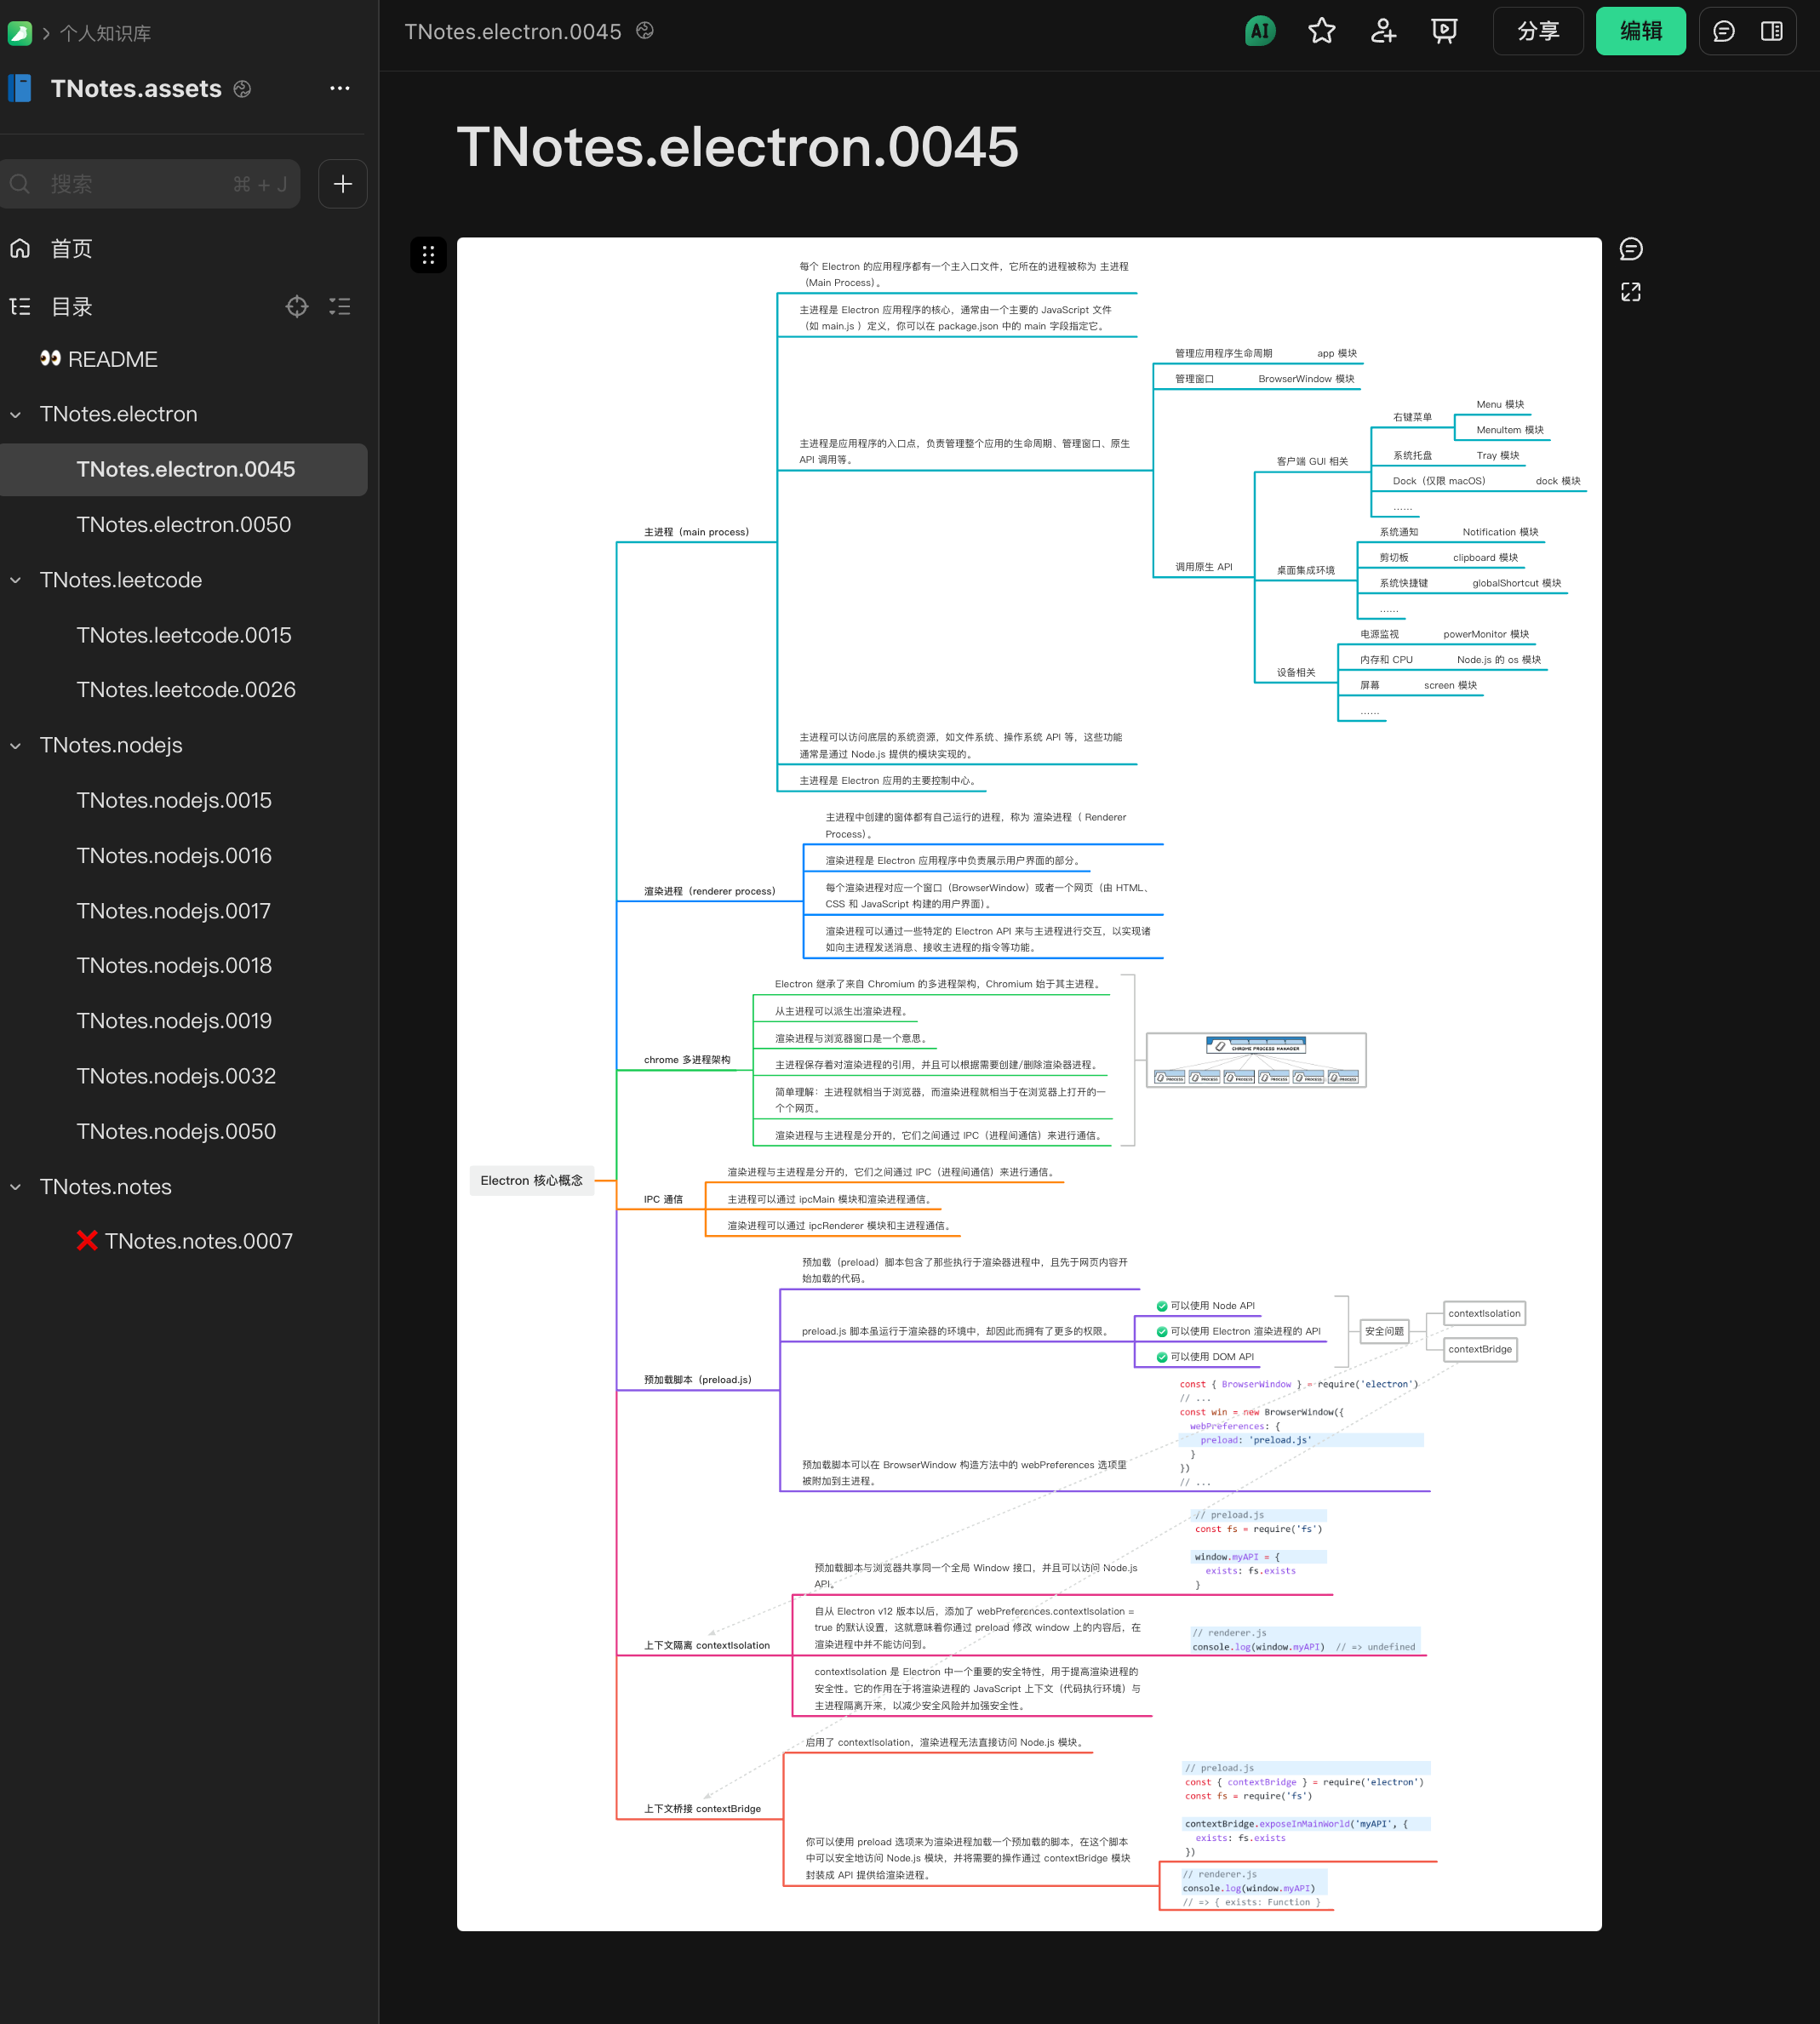Locate current document in directory tree
Screen dimensions: 1820x2024
point(297,307)
